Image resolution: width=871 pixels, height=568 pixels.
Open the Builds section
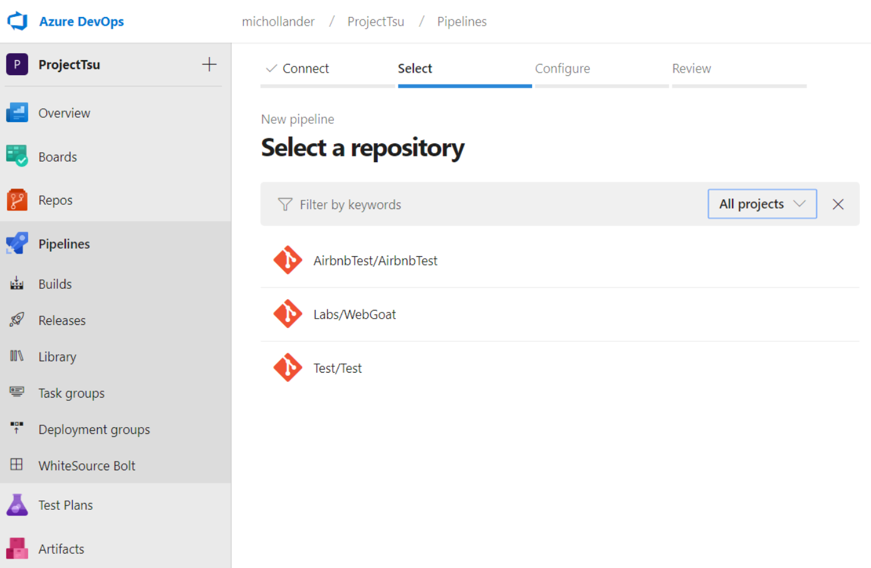[55, 284]
